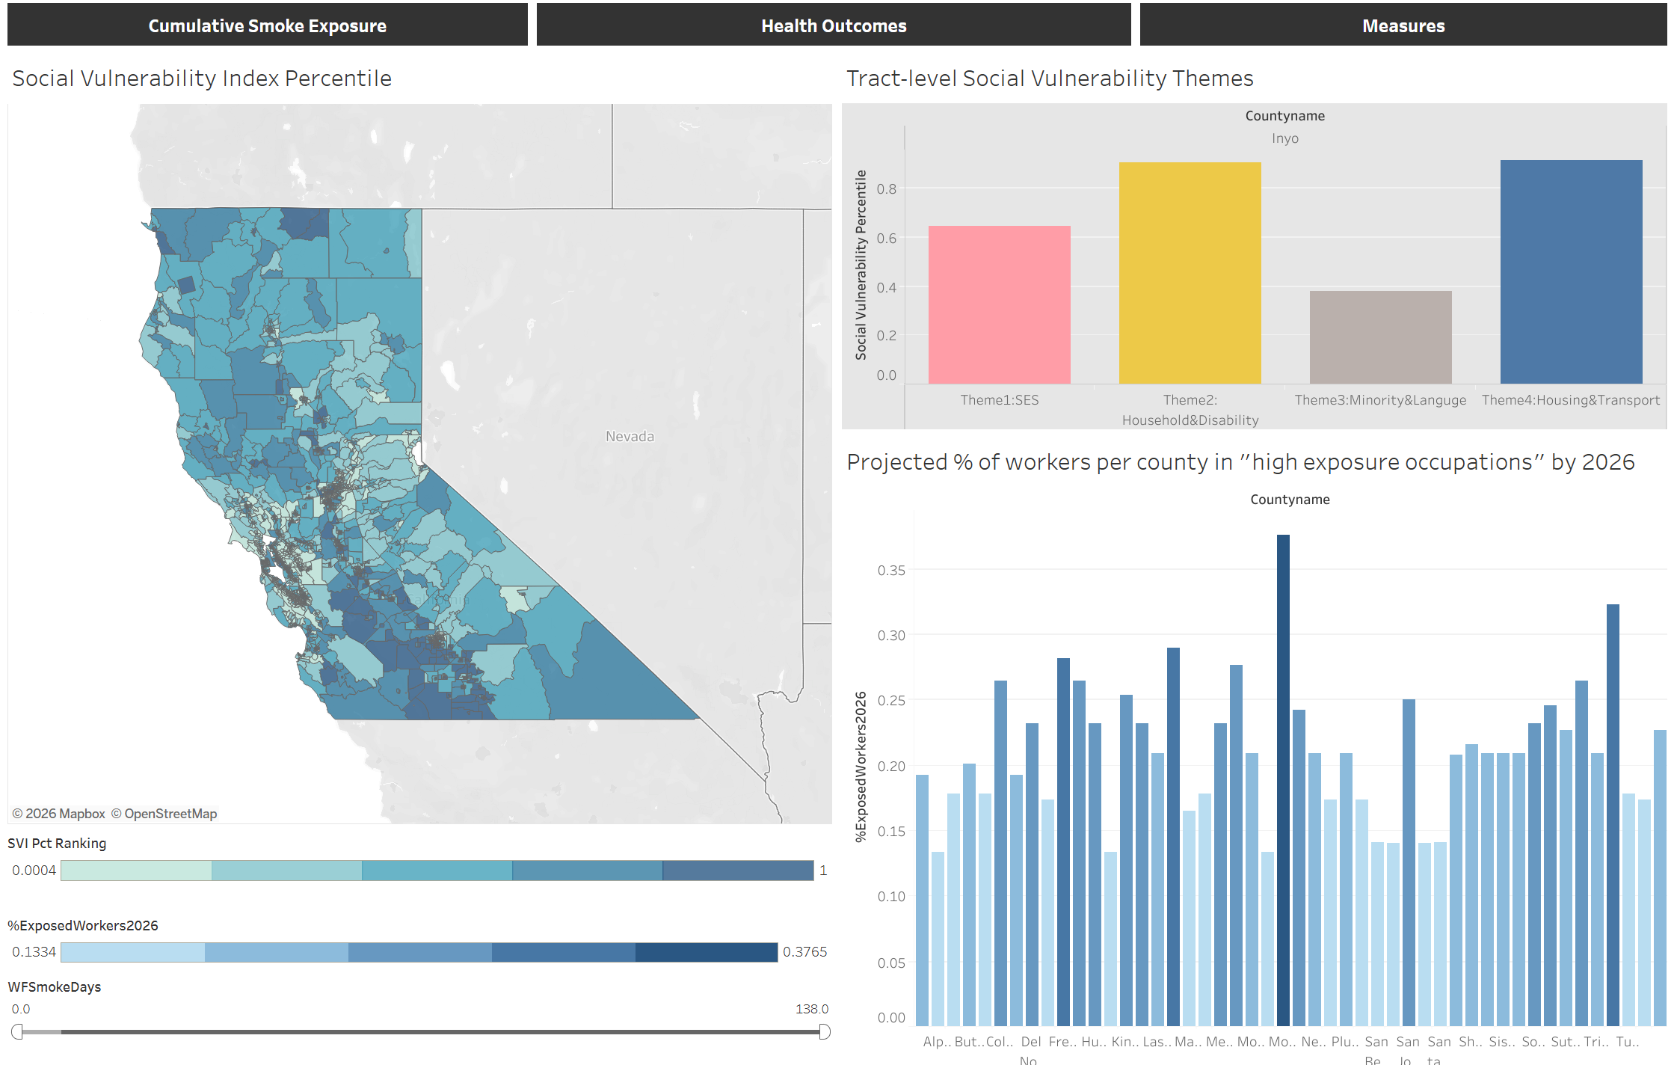1677x1065 pixels.
Task: Click the darkest SVI Pct Ranking swatch
Action: pos(738,870)
